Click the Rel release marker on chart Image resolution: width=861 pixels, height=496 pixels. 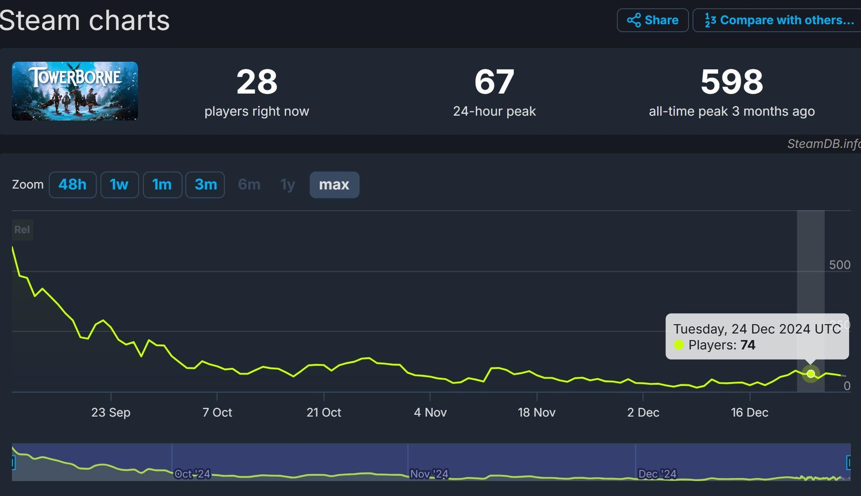point(22,230)
